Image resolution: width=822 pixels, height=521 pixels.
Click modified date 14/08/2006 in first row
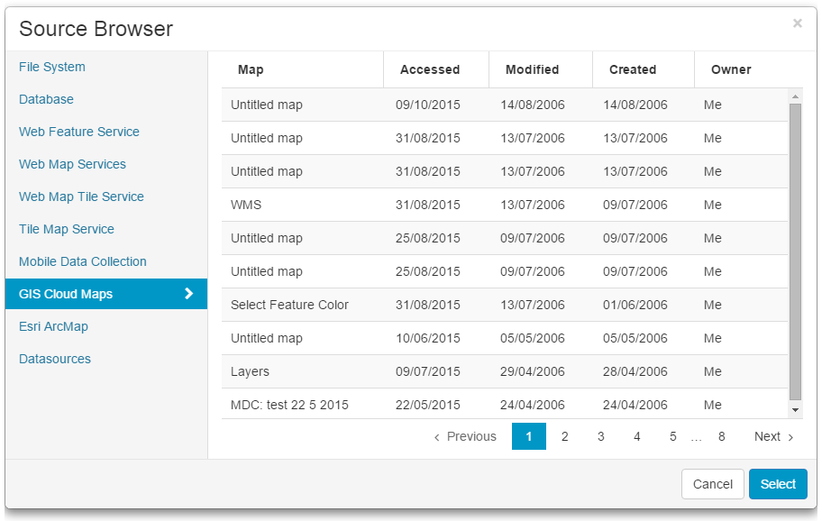pyautogui.click(x=532, y=105)
